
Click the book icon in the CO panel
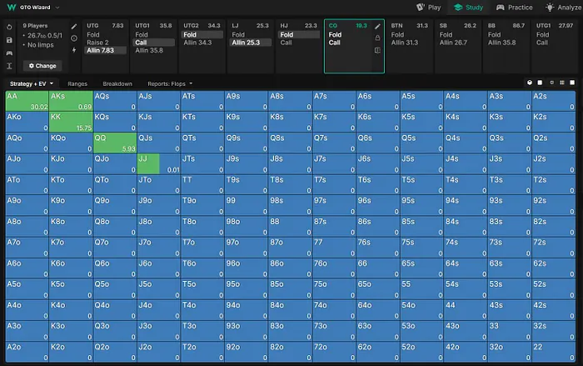click(377, 50)
